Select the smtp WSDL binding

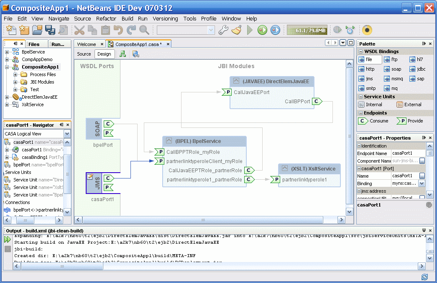click(367, 88)
